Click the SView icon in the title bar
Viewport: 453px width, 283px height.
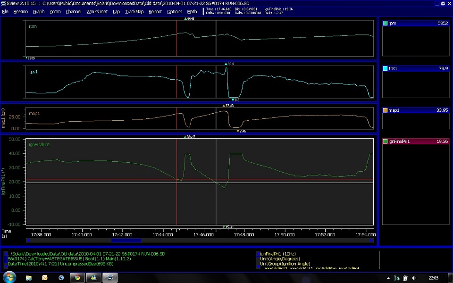3,3
